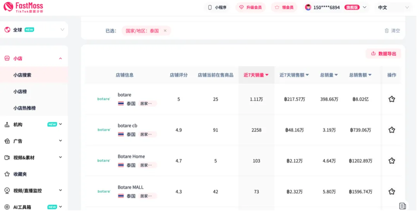This screenshot has width=418, height=211.
Task: Click the 视频&素材 video icon
Action: (x=7, y=158)
